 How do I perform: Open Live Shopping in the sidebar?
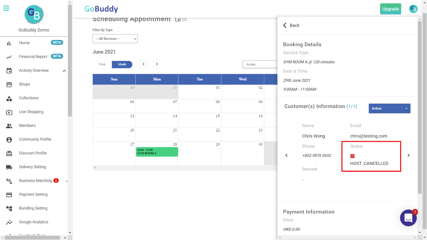(31, 112)
